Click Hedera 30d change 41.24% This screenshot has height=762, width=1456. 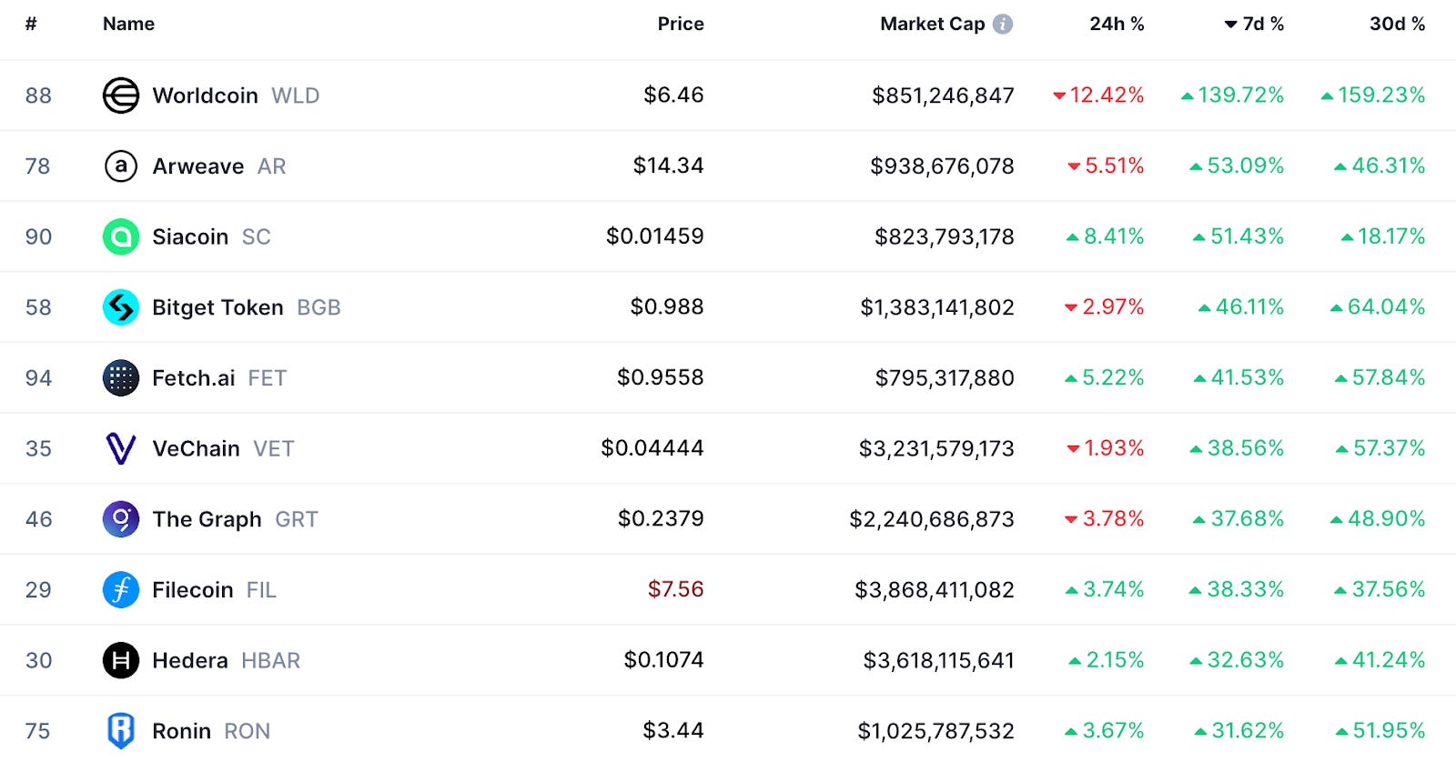(1380, 659)
